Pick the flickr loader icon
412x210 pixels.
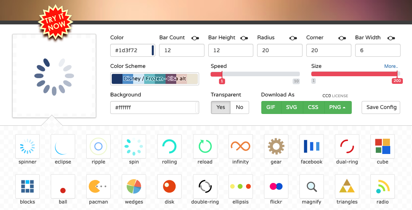pos(276,186)
